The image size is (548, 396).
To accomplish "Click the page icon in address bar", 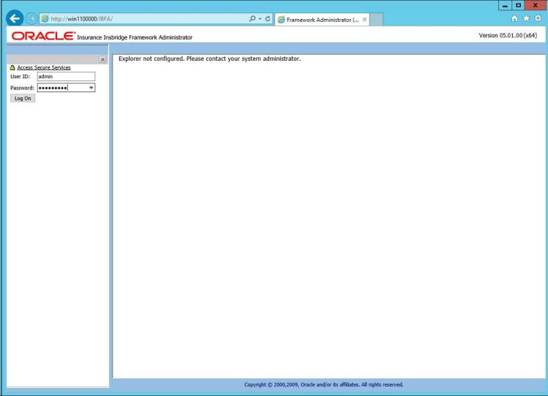I will click(45, 19).
